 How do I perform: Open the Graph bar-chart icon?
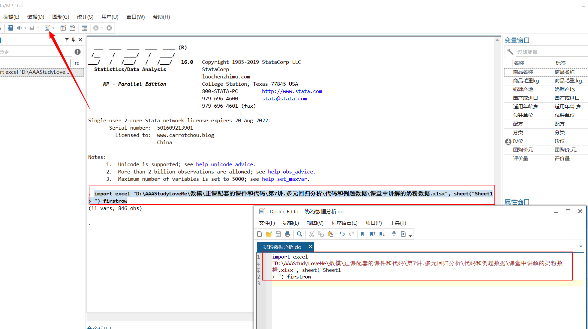[x=32, y=28]
